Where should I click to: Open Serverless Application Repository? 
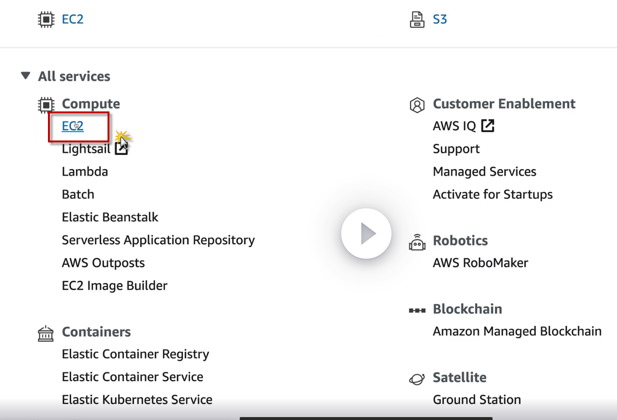pos(158,240)
